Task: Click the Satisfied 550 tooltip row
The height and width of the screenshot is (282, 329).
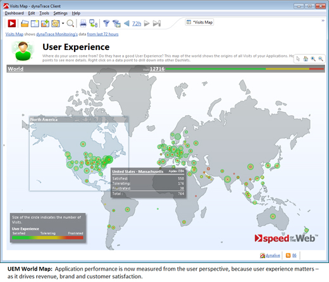Action: (148, 178)
